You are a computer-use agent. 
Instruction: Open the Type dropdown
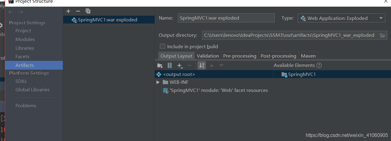[342, 18]
